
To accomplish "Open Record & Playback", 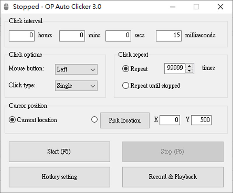I will 173,177.
